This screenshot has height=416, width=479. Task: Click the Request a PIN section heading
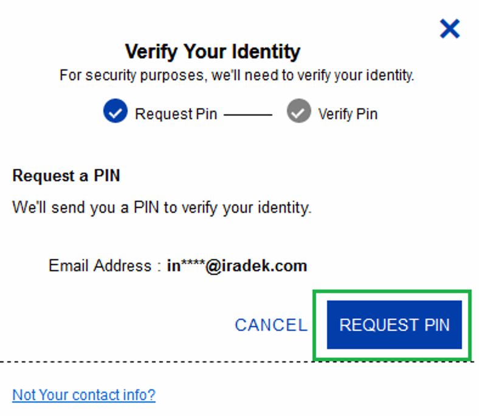pyautogui.click(x=66, y=176)
